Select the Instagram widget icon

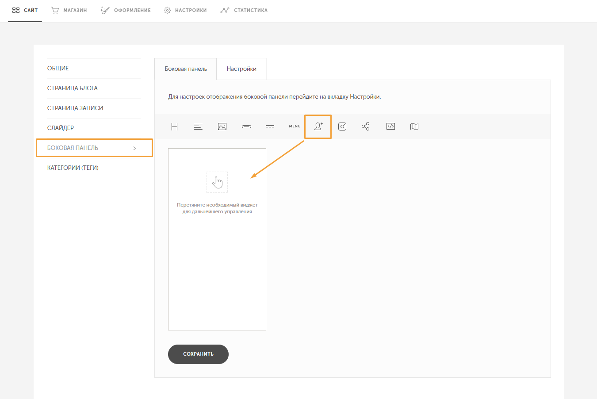pos(342,127)
